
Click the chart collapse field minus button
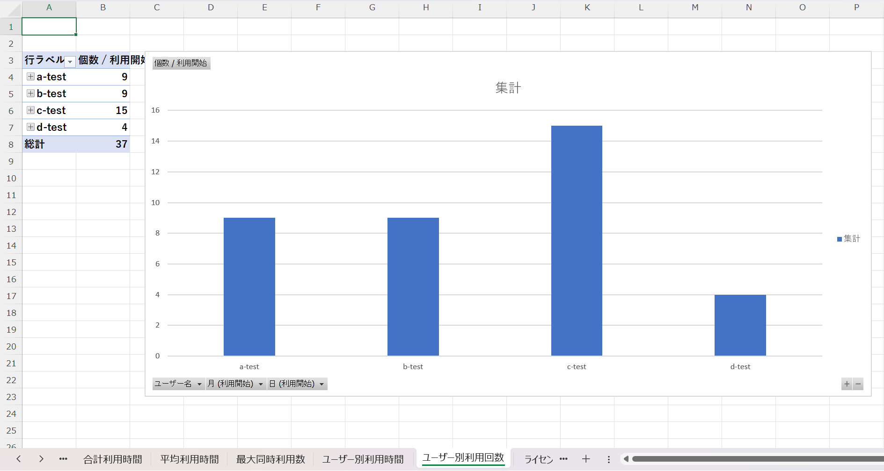pyautogui.click(x=858, y=384)
